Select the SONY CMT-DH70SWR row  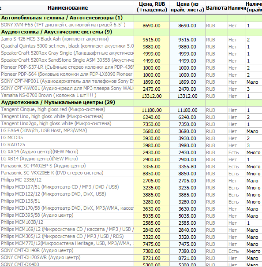coord(131,258)
